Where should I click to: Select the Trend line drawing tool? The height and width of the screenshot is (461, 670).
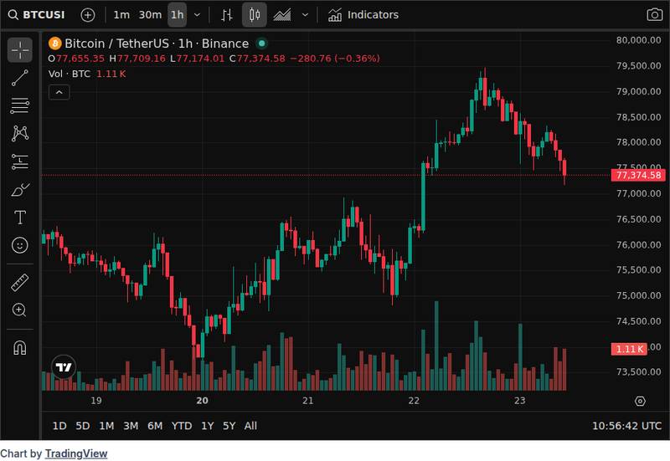point(19,78)
